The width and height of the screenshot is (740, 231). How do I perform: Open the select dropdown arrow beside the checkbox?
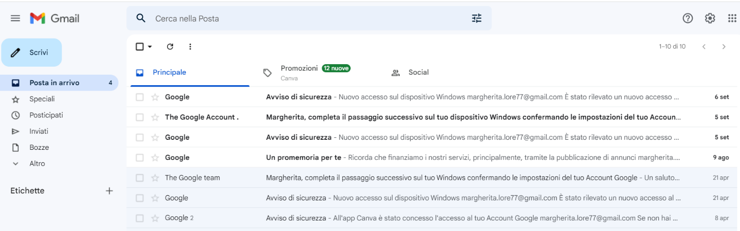pos(150,47)
